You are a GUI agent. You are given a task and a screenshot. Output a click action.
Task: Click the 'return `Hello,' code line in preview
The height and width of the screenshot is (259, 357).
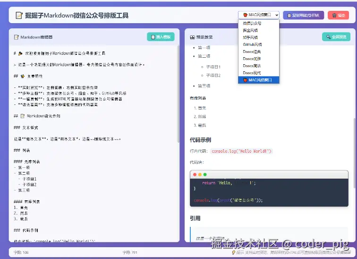coord(229,183)
